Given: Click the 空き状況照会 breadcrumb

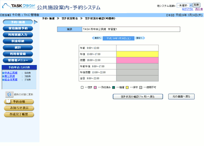Looking at the screenshot, I should coord(70,18).
